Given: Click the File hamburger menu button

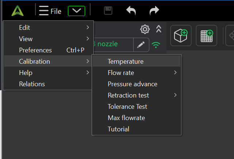Looking at the screenshot, I should [50, 11].
